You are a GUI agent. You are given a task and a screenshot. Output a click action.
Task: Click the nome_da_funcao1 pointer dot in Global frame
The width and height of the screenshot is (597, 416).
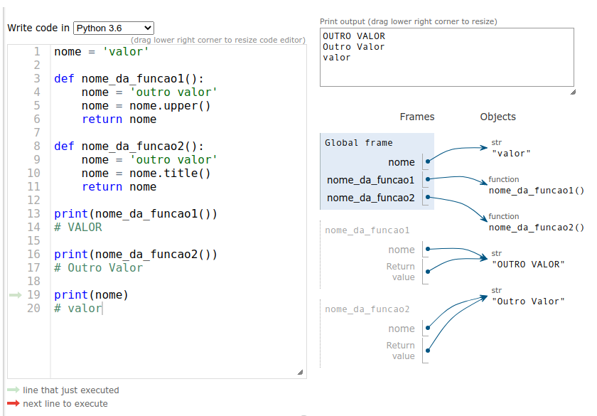click(x=428, y=180)
